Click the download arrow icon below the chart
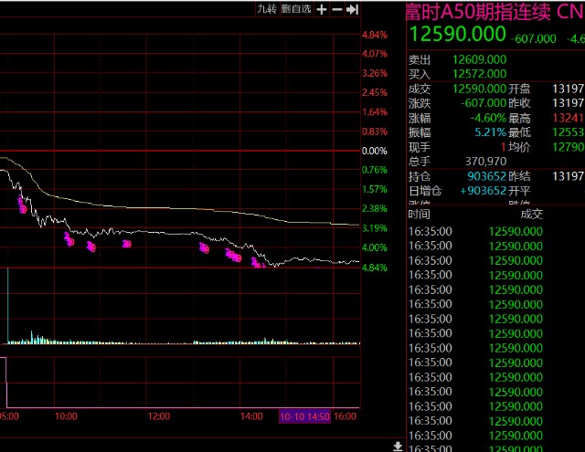 tap(398, 446)
